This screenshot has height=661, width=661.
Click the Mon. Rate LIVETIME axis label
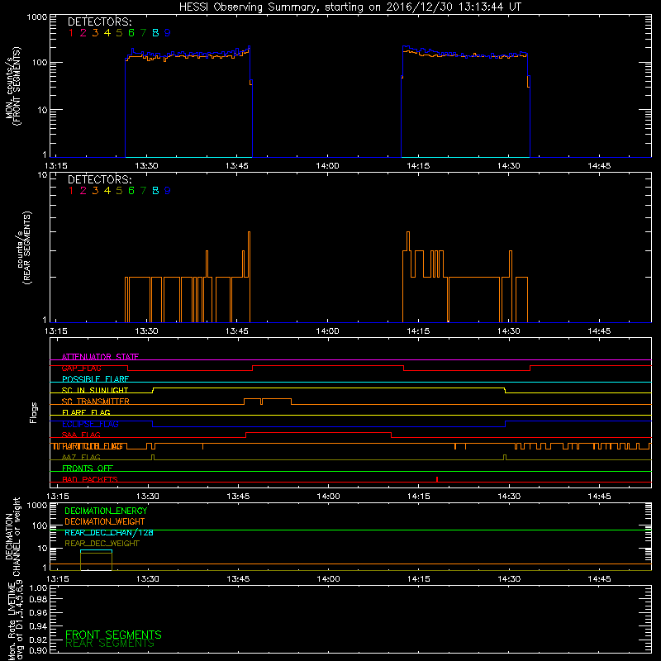coord(15,621)
